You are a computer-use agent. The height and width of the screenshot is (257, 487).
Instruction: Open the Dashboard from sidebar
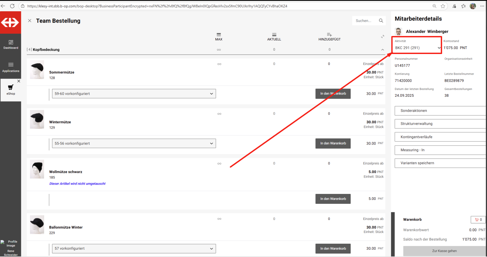(x=11, y=44)
